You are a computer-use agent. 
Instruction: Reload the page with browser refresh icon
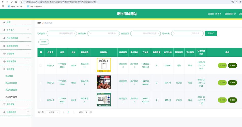[11, 2]
